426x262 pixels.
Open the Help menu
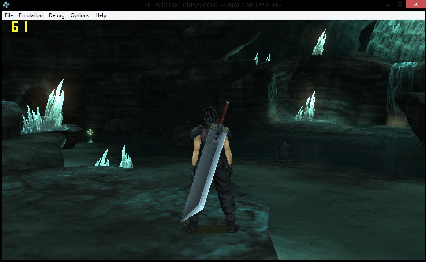tap(101, 15)
